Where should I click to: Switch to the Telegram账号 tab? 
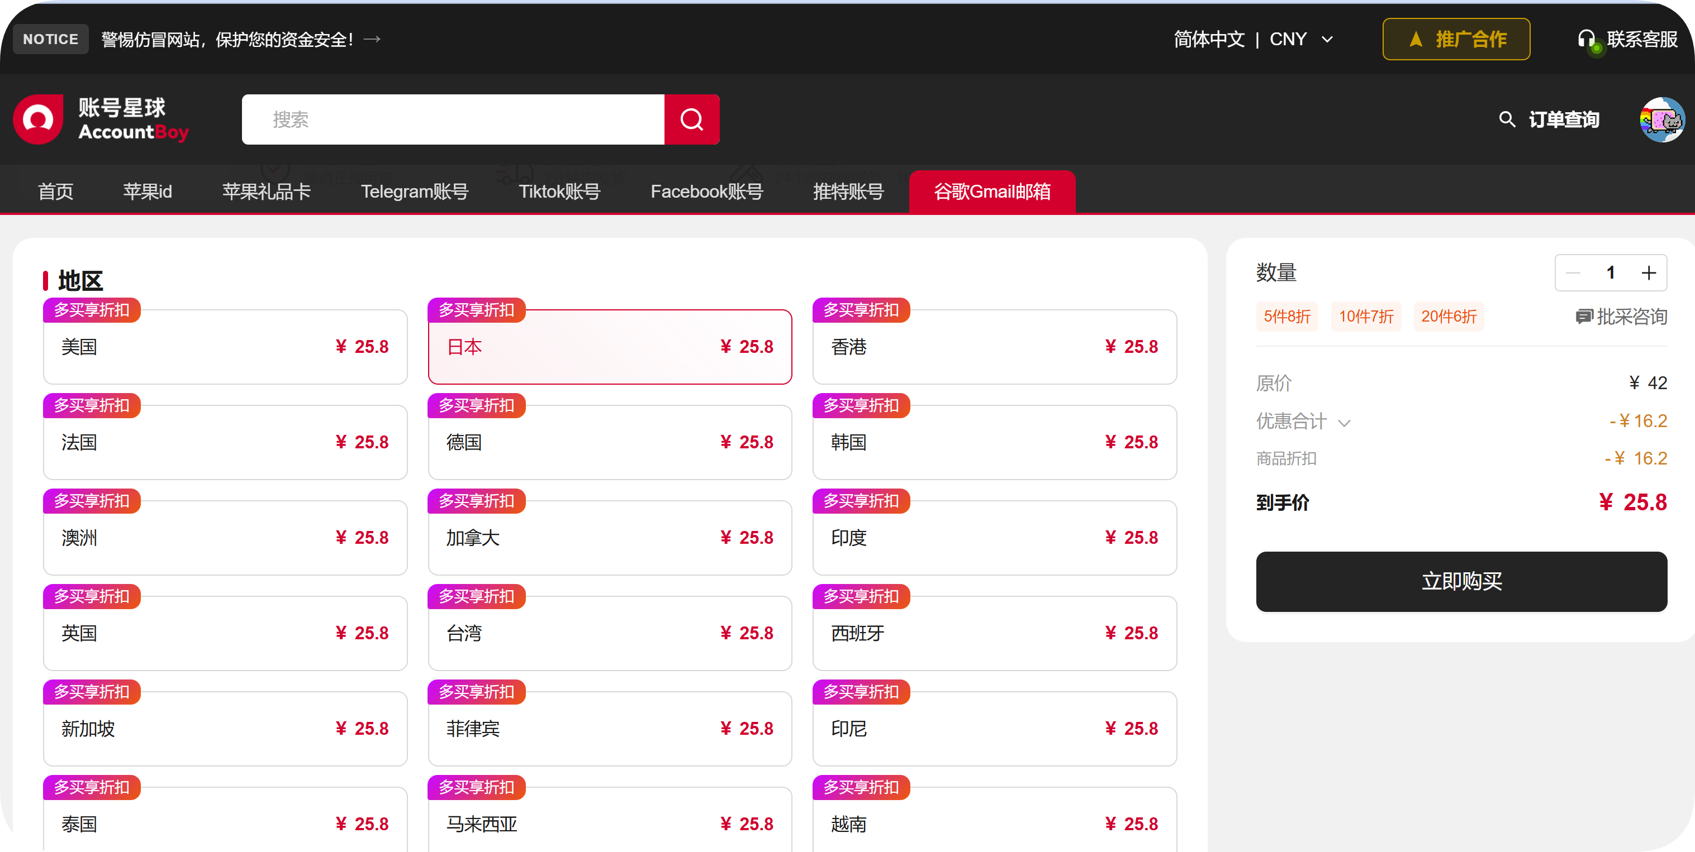coord(415,192)
